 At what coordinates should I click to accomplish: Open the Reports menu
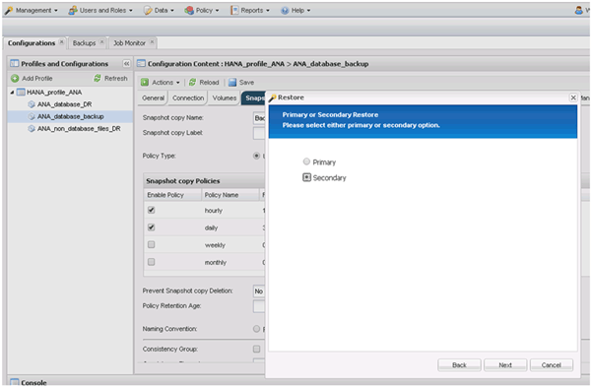[x=250, y=10]
